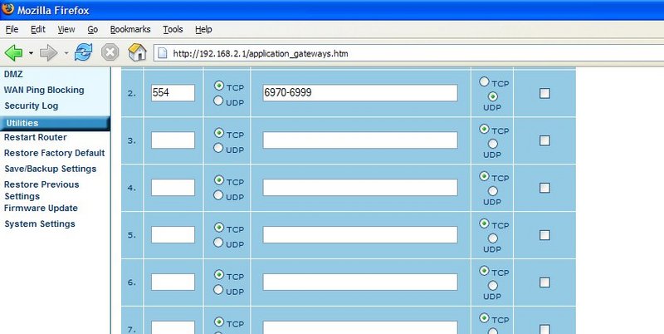The height and width of the screenshot is (334, 664).
Task: Open the Bookmarks menu
Action: click(x=130, y=29)
